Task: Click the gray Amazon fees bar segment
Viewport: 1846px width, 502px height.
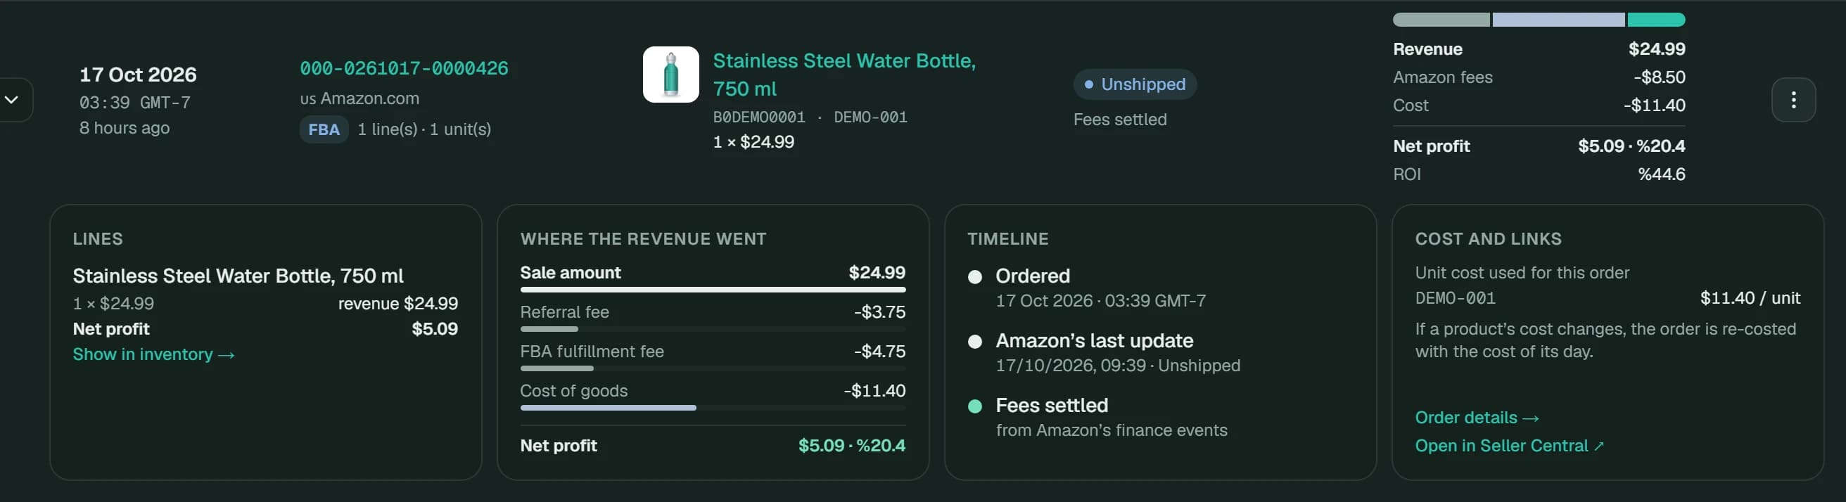Action: tap(1441, 20)
